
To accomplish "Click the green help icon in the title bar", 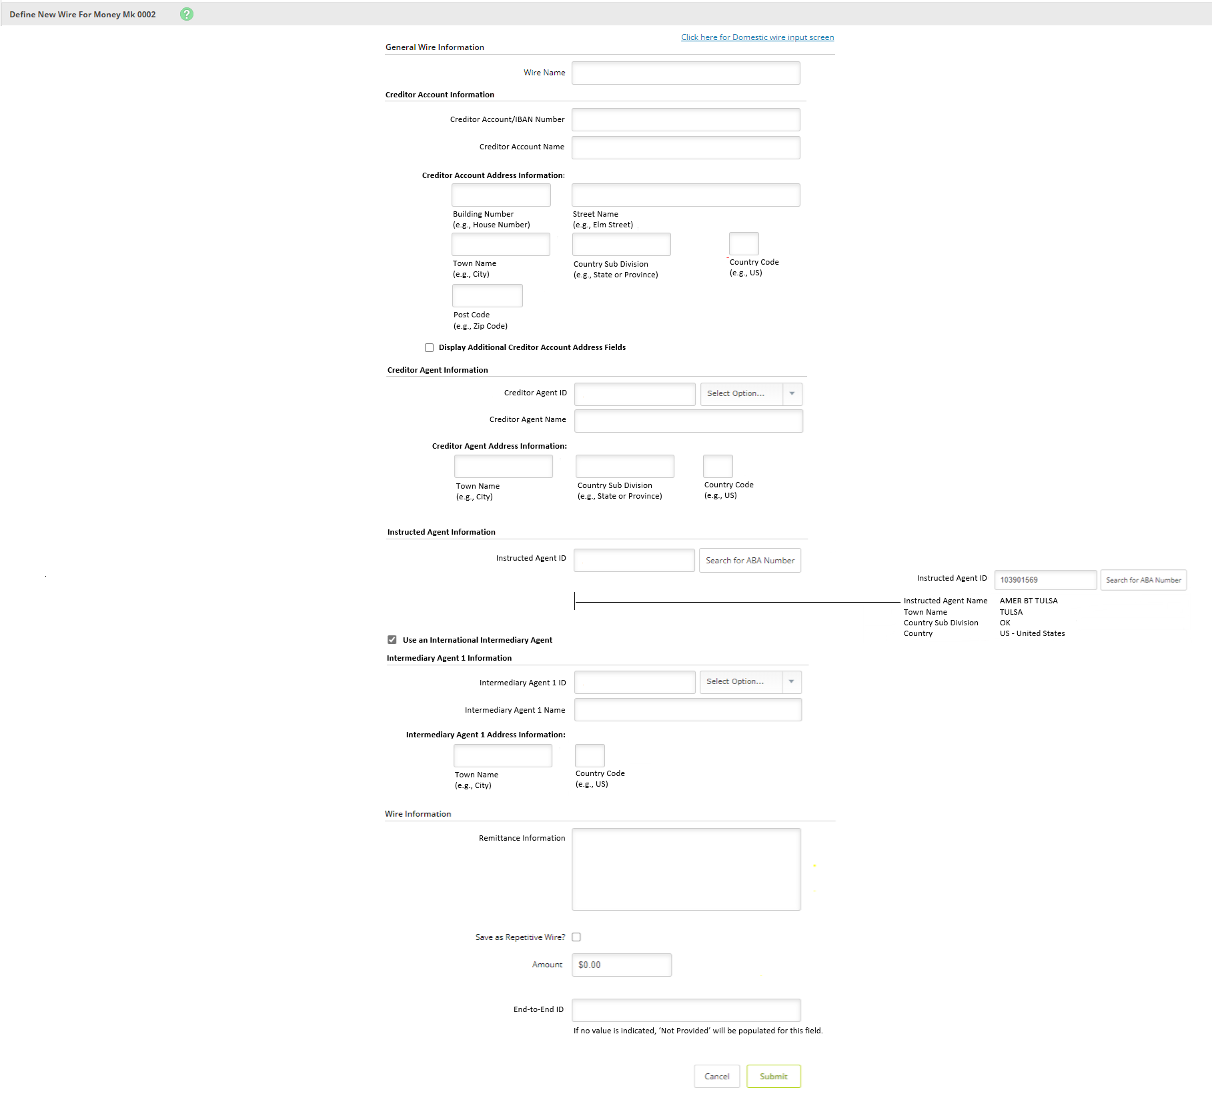I will click(186, 13).
